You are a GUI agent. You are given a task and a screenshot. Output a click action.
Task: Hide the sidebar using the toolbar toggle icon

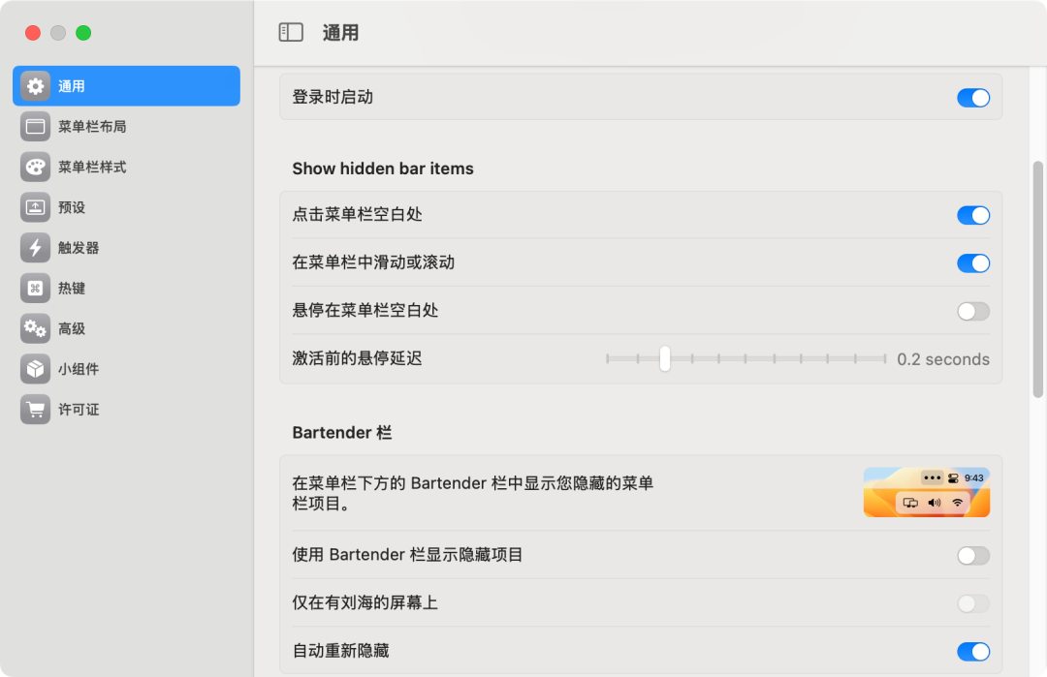click(291, 33)
